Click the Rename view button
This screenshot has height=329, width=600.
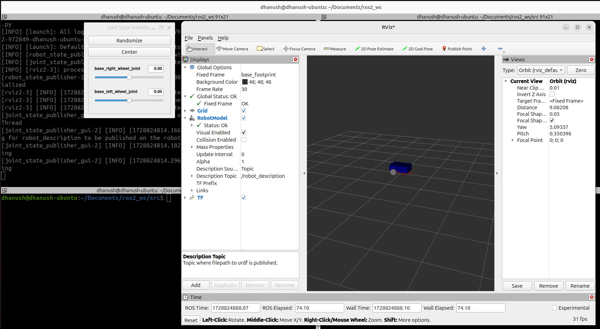click(580, 286)
